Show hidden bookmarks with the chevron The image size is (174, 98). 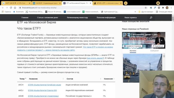coord(135,12)
